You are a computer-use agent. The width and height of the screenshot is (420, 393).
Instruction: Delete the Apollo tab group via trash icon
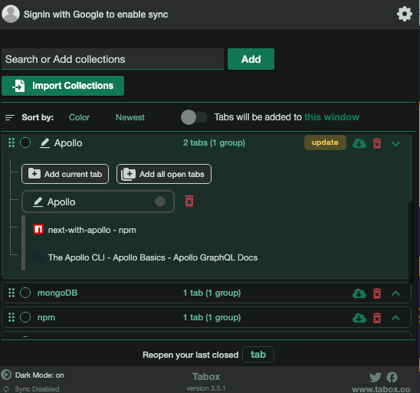[189, 201]
